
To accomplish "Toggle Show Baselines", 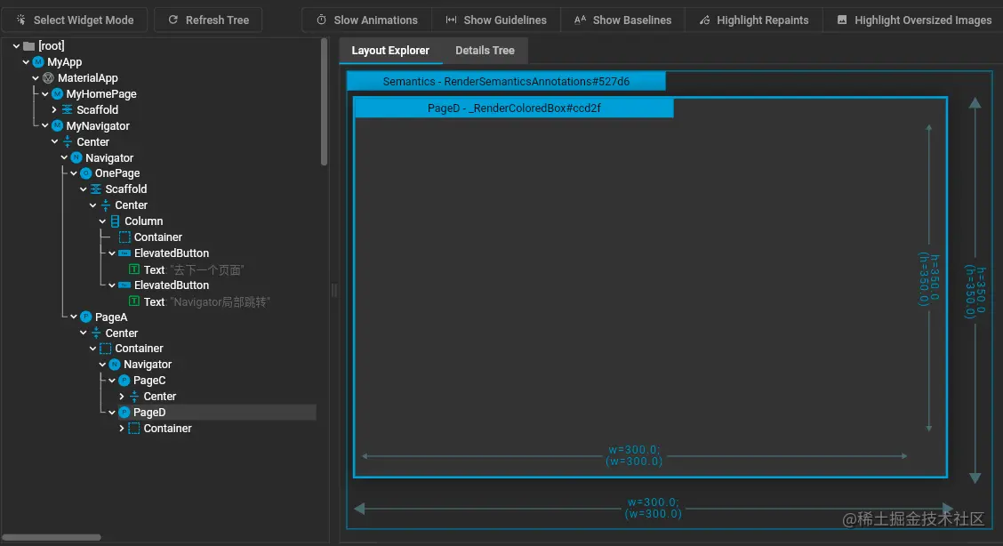I will 623,20.
